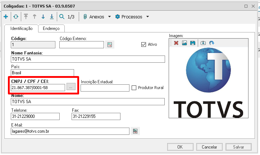Capture image with camera icon
The width and height of the screenshot is (260, 155).
coord(203,43)
